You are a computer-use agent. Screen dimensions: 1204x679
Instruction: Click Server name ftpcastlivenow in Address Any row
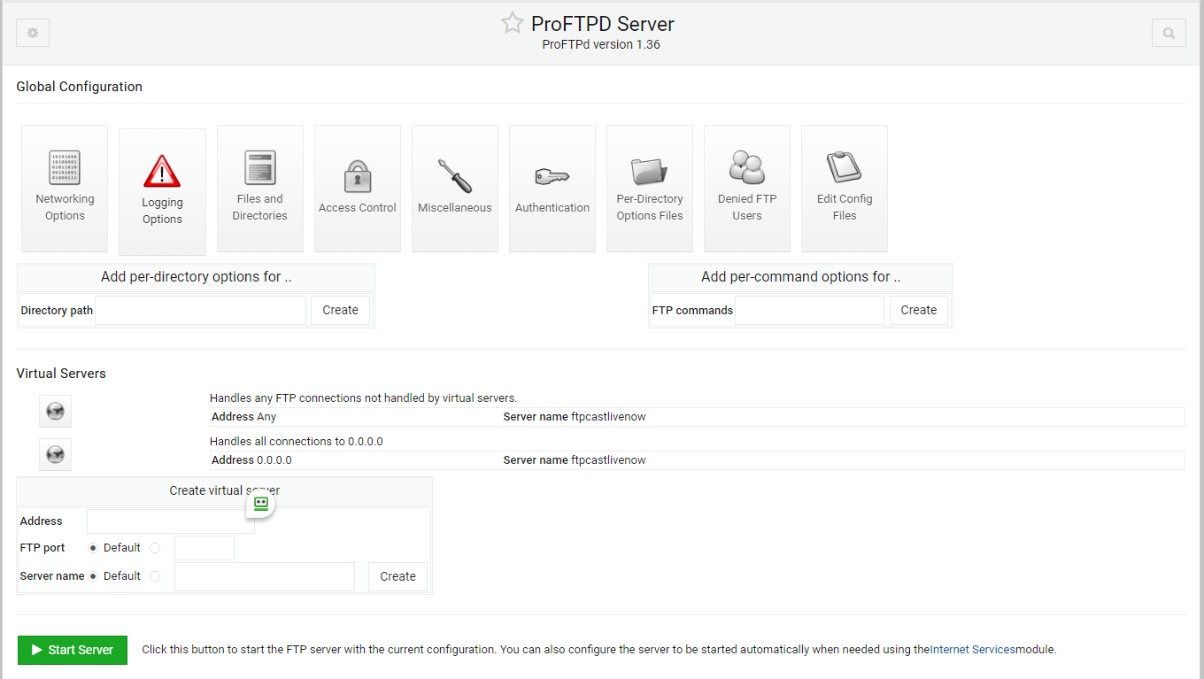(x=575, y=416)
